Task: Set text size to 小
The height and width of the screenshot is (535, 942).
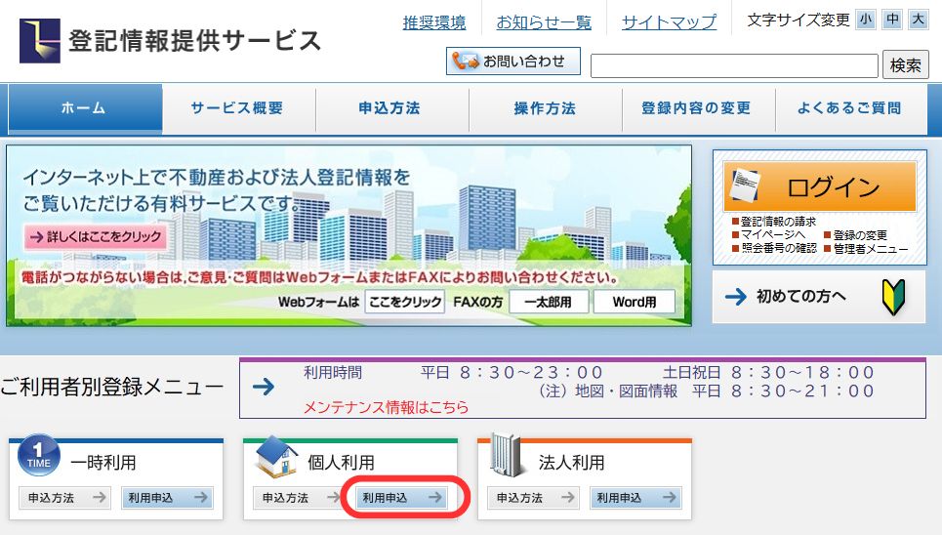Action: point(866,20)
